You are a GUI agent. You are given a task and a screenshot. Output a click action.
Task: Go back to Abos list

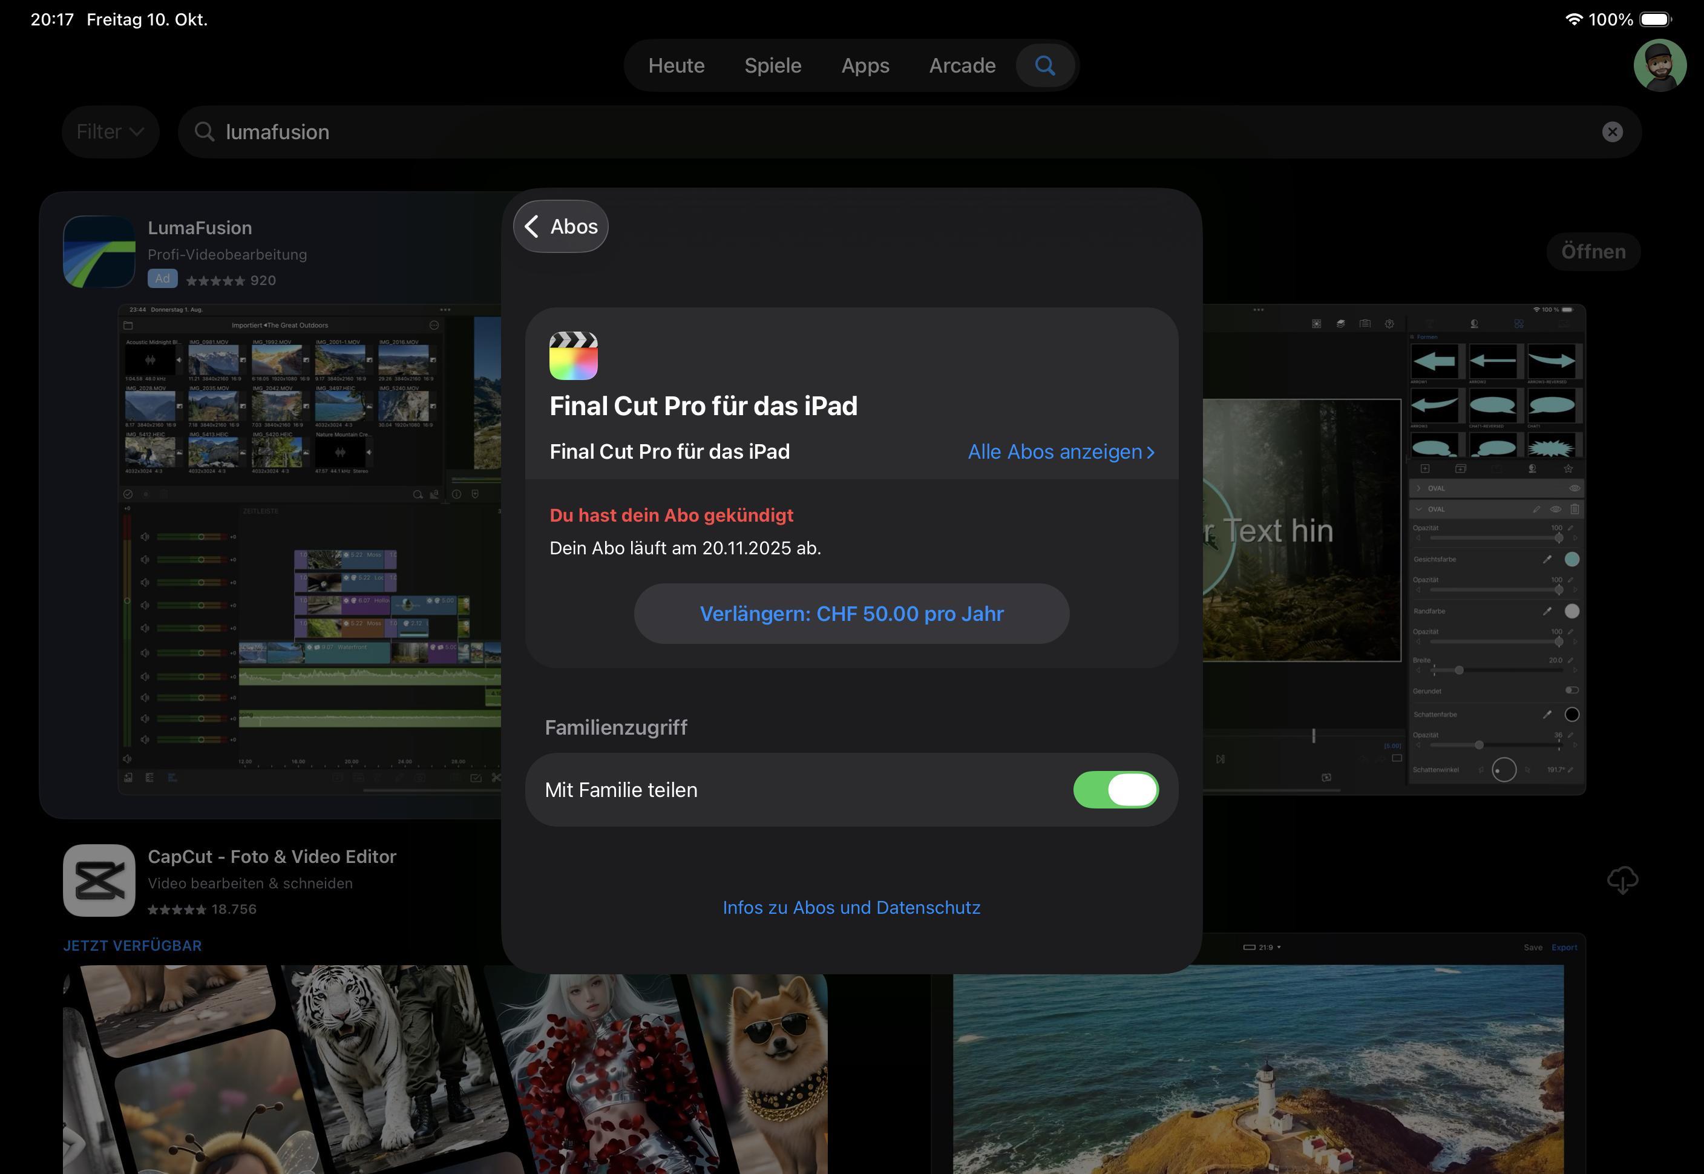point(561,226)
